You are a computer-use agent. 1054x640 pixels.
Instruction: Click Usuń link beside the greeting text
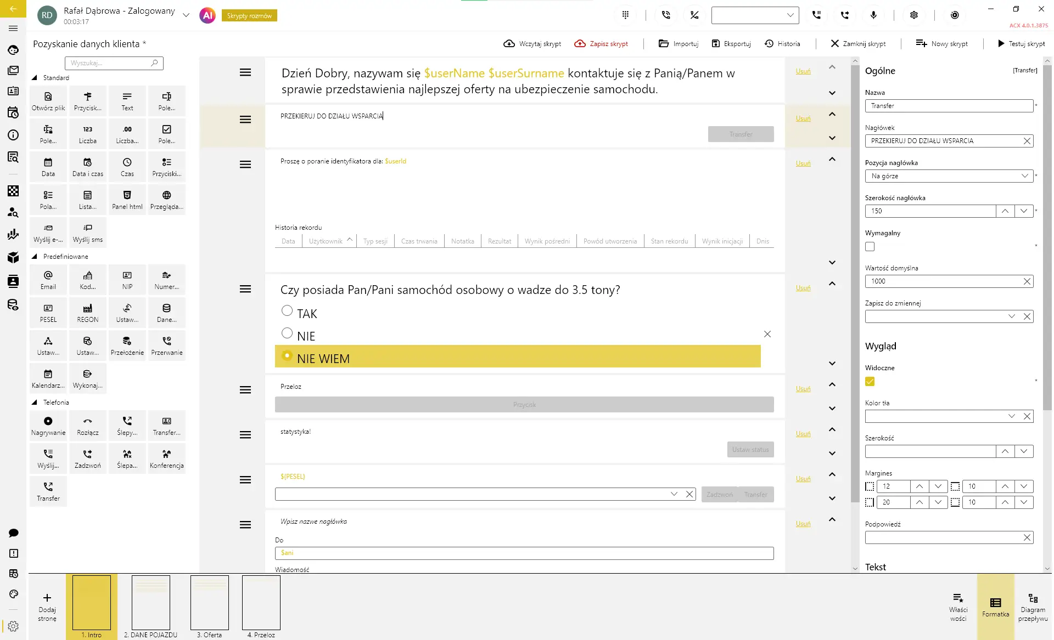click(803, 71)
